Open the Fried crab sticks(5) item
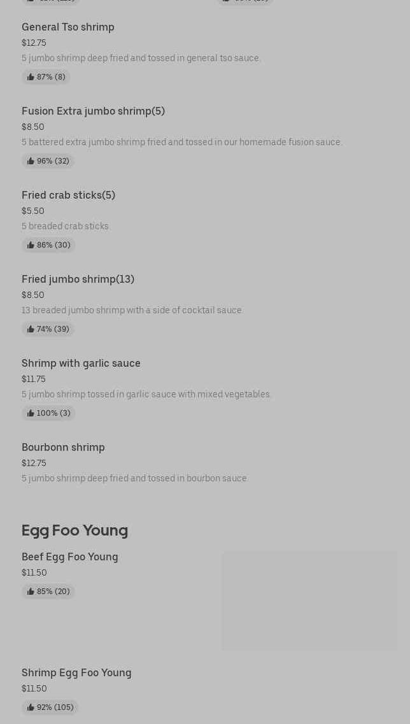Viewport: 410px width, 724px height. tap(68, 195)
